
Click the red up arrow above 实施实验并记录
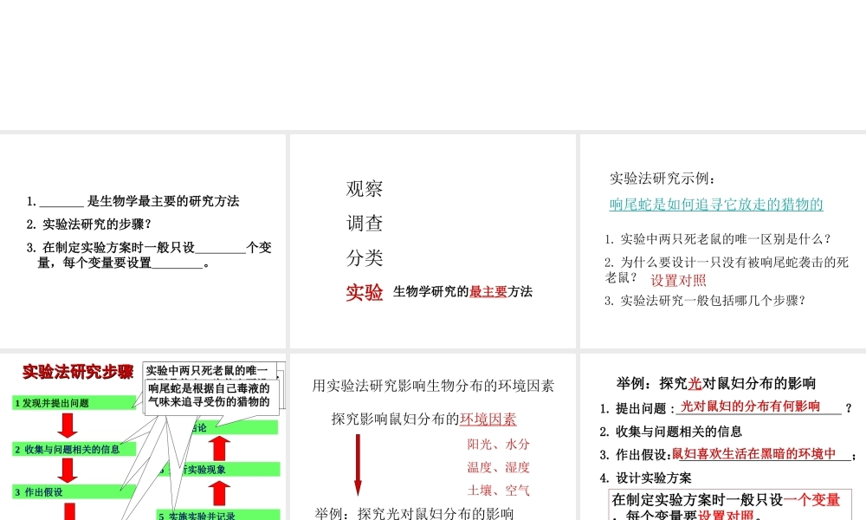(x=220, y=493)
